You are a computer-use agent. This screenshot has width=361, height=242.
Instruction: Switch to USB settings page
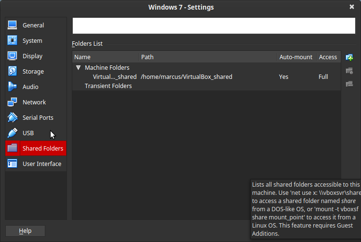click(28, 133)
